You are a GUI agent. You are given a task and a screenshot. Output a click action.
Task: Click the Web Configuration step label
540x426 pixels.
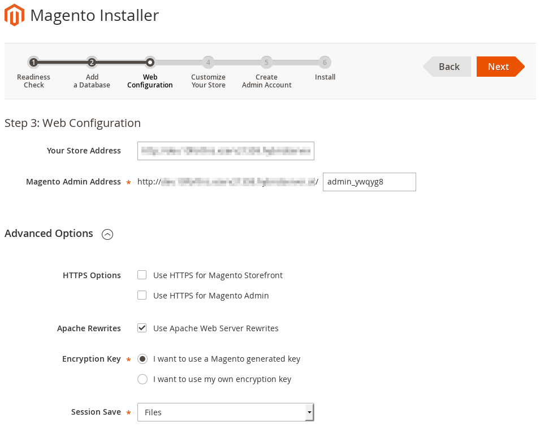[150, 81]
